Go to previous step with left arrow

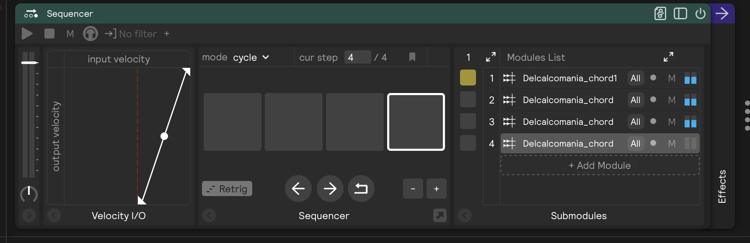[298, 189]
